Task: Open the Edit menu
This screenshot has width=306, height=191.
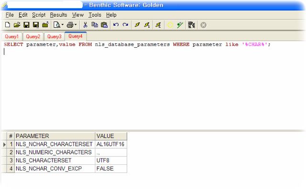Action: coord(23,15)
